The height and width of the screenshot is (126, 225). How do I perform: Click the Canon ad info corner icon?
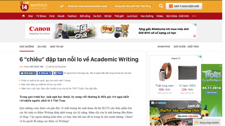(x=195, y=25)
